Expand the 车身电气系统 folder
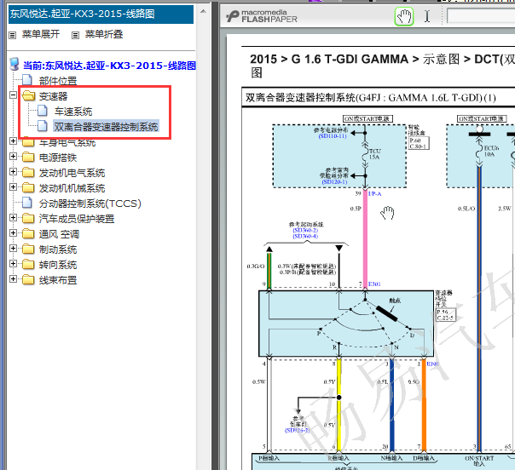515x470 pixels. click(13, 141)
